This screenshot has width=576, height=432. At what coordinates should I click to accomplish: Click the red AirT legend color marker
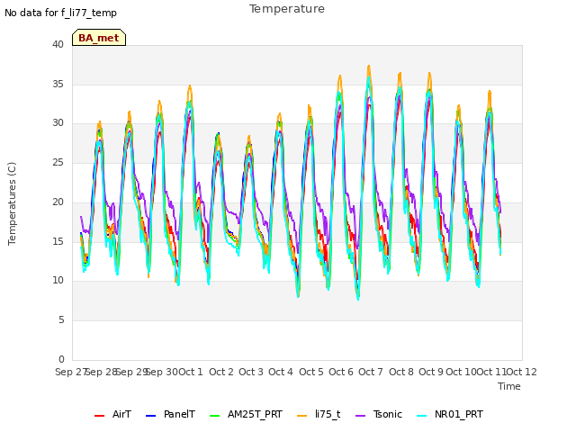pos(99,416)
